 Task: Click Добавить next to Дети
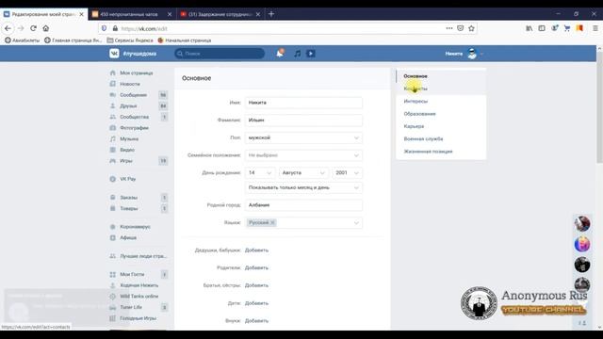[256, 303]
